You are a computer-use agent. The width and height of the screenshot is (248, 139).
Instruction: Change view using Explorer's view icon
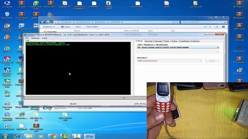tap(206, 27)
